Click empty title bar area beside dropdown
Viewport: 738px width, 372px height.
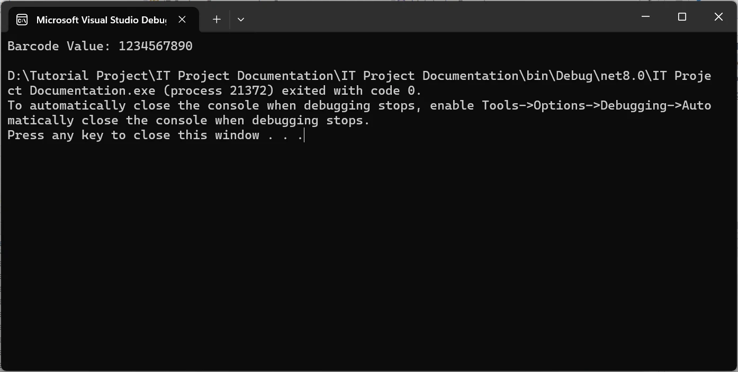(424, 17)
